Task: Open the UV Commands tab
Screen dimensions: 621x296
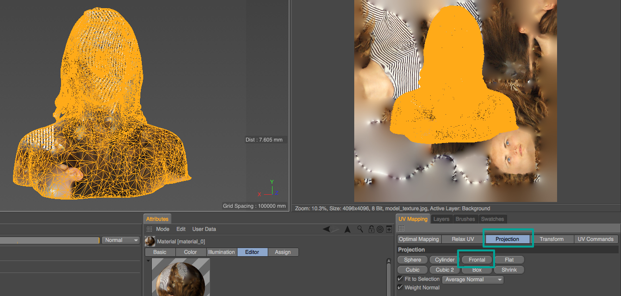Action: [596, 239]
